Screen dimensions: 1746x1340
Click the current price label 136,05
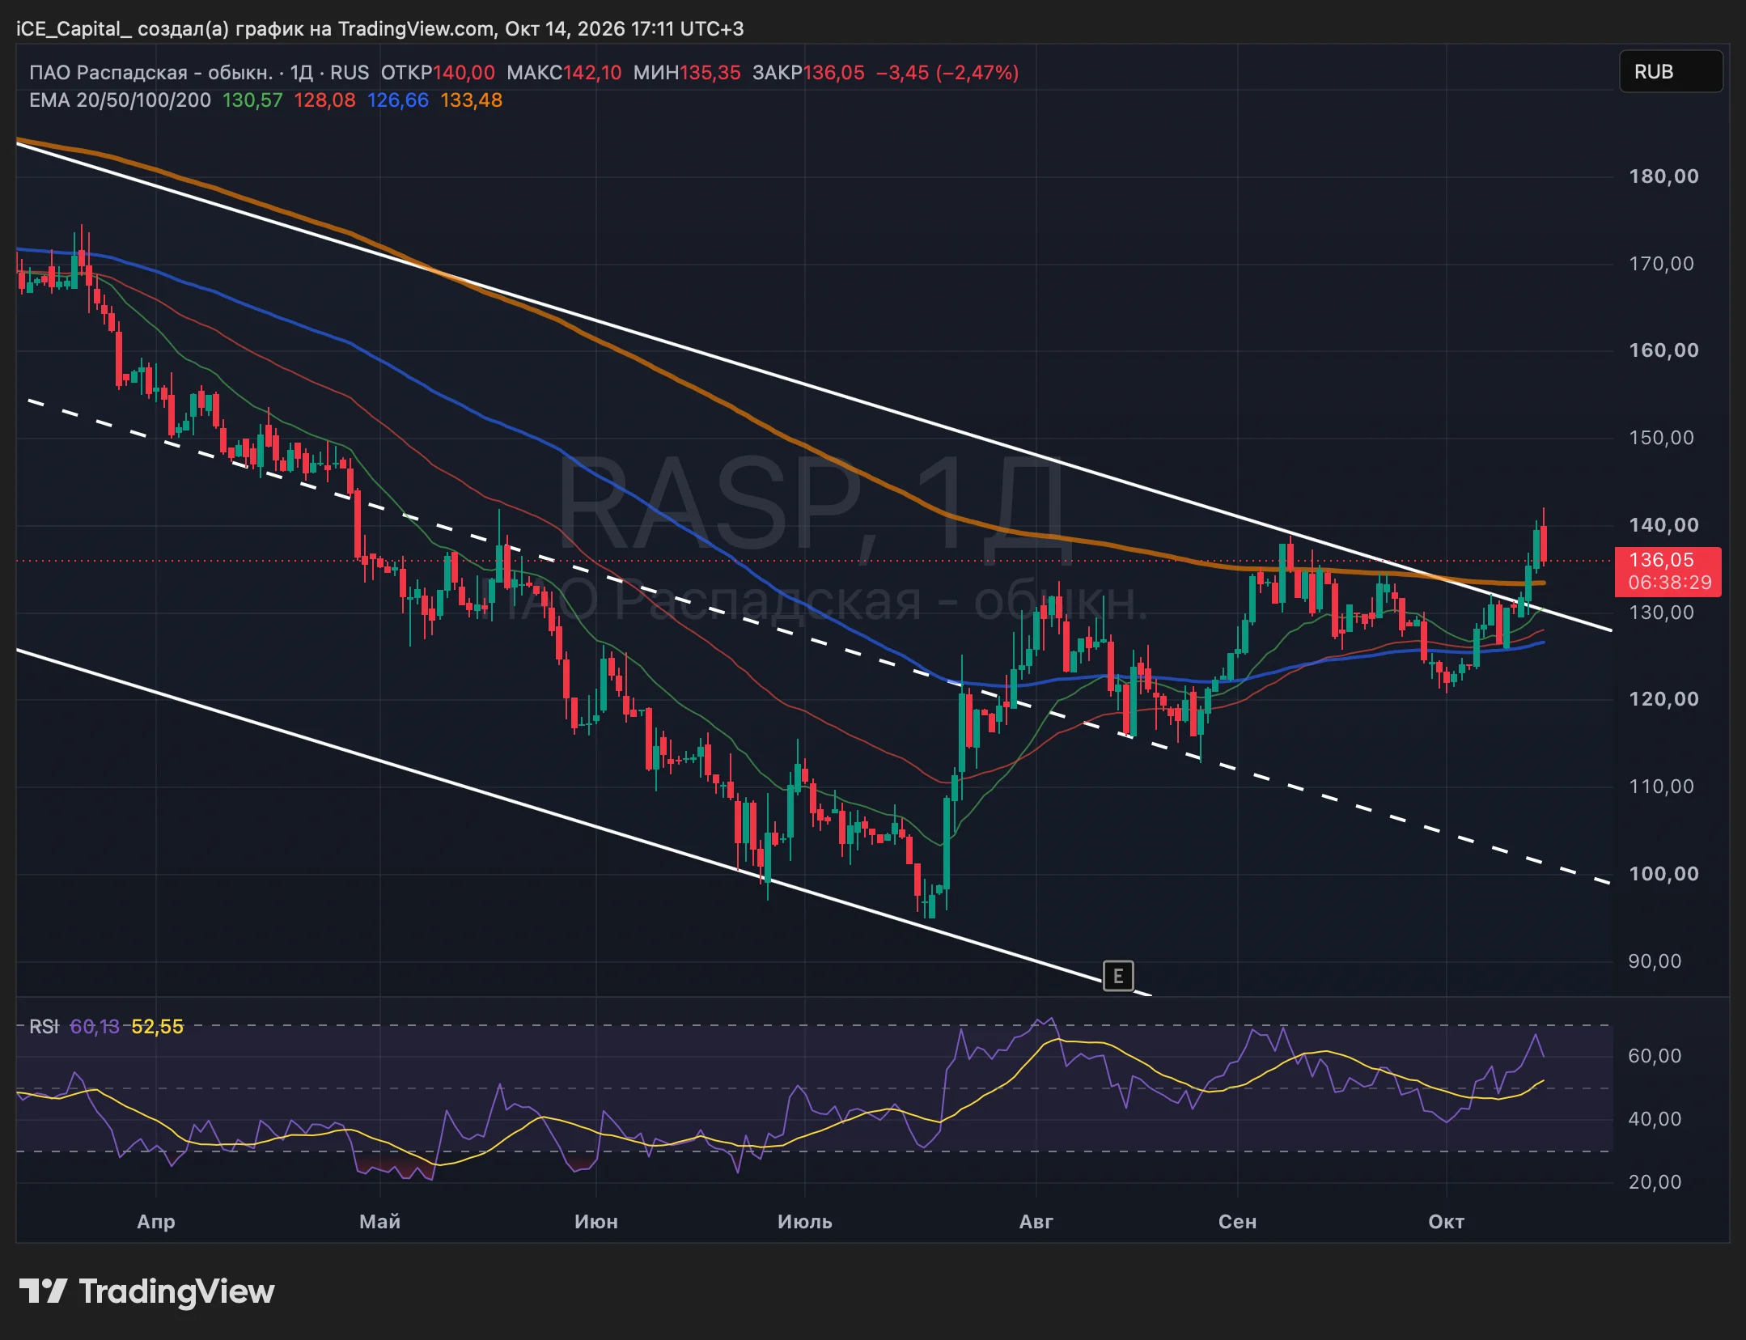tap(1668, 571)
